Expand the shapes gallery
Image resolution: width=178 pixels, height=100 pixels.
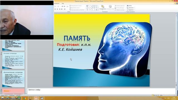(x=98, y=10)
